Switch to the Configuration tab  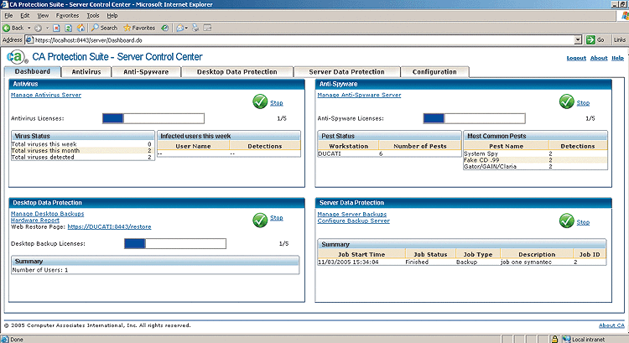point(434,72)
